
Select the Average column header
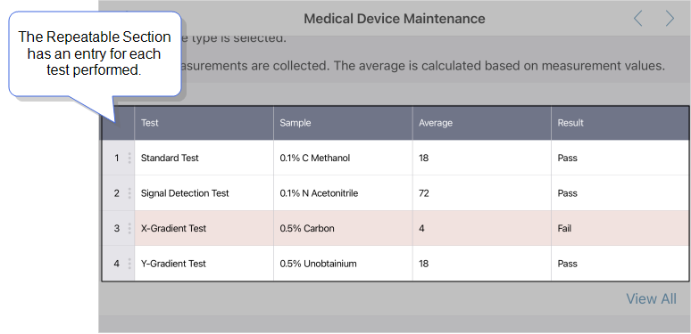pyautogui.click(x=436, y=123)
